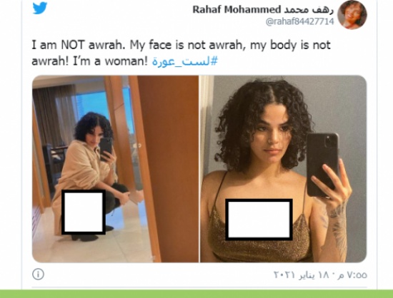Click the white censor box on right photo
The width and height of the screenshot is (393, 298).
(x=259, y=220)
